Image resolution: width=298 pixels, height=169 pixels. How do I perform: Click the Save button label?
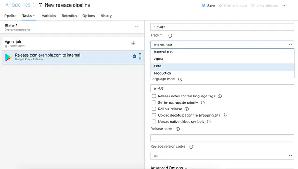[x=211, y=6]
